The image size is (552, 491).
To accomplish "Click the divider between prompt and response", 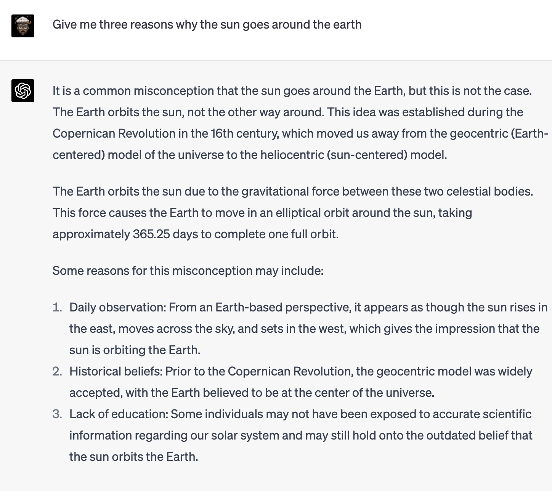I will pos(276,60).
